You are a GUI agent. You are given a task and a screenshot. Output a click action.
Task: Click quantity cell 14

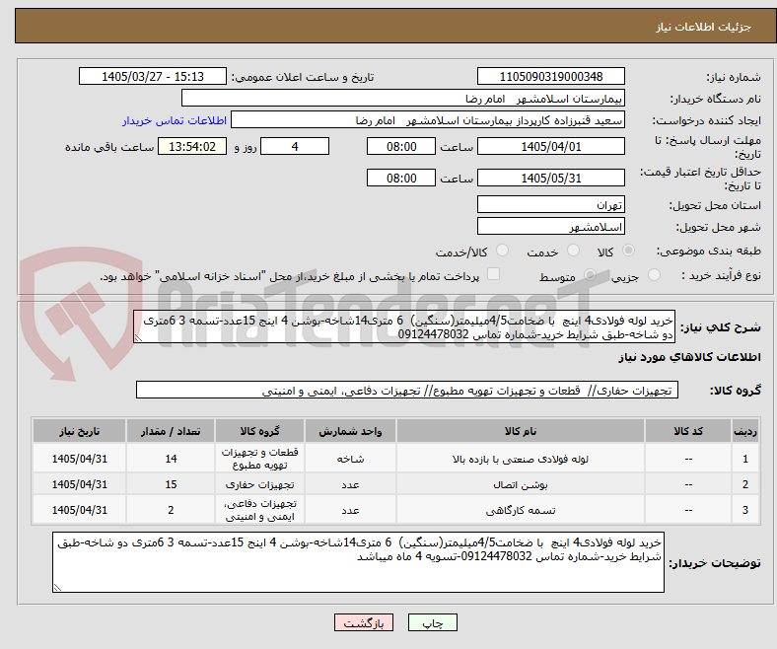tap(171, 459)
